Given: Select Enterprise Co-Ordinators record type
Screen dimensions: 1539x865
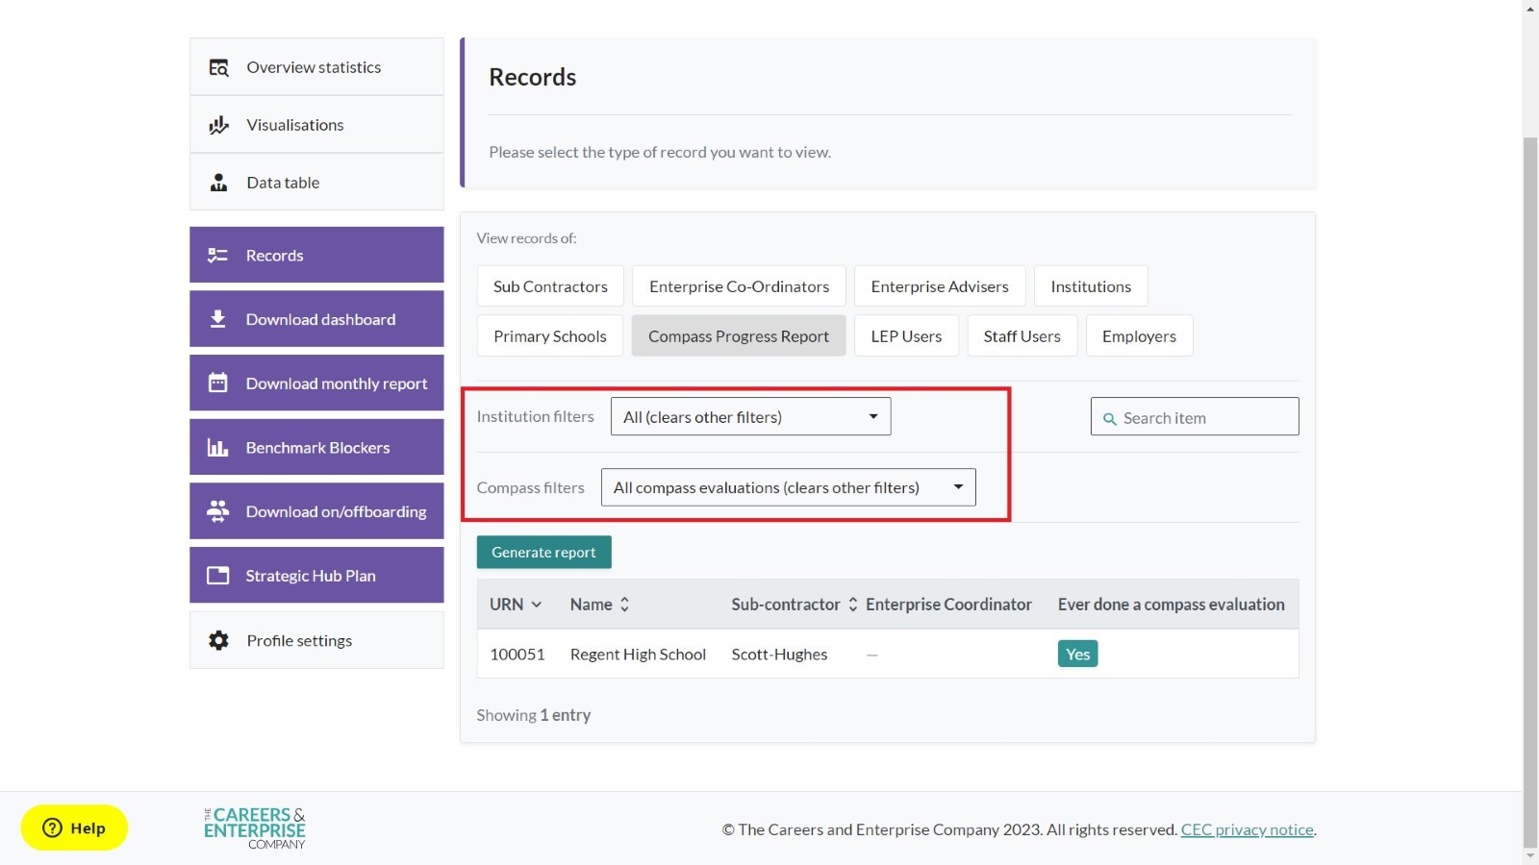Looking at the screenshot, I should click(739, 286).
